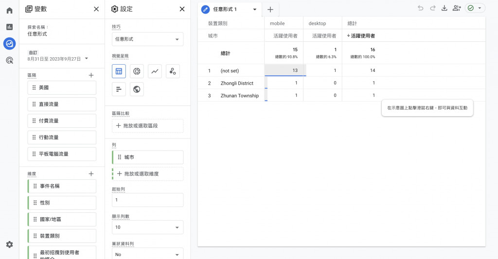The width and height of the screenshot is (498, 259).
Task: Select 國家/地區 dimension
Action: 62,219
